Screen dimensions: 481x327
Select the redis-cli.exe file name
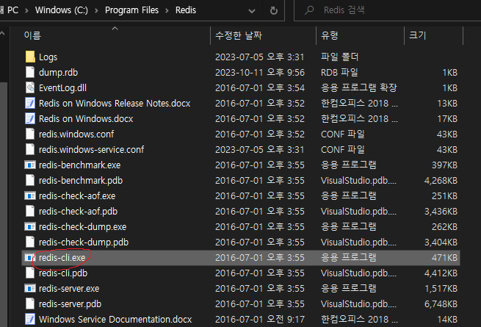pos(62,258)
